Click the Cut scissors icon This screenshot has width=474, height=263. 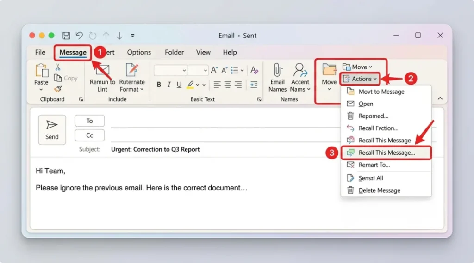coord(58,67)
